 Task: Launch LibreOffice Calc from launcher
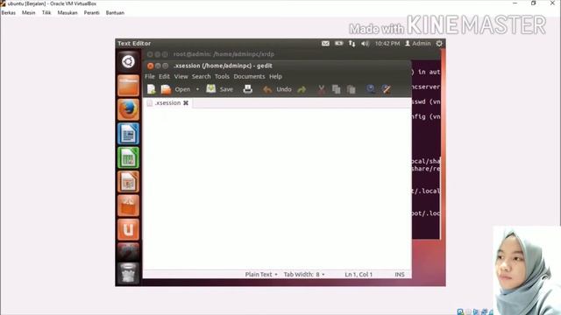[x=128, y=157]
